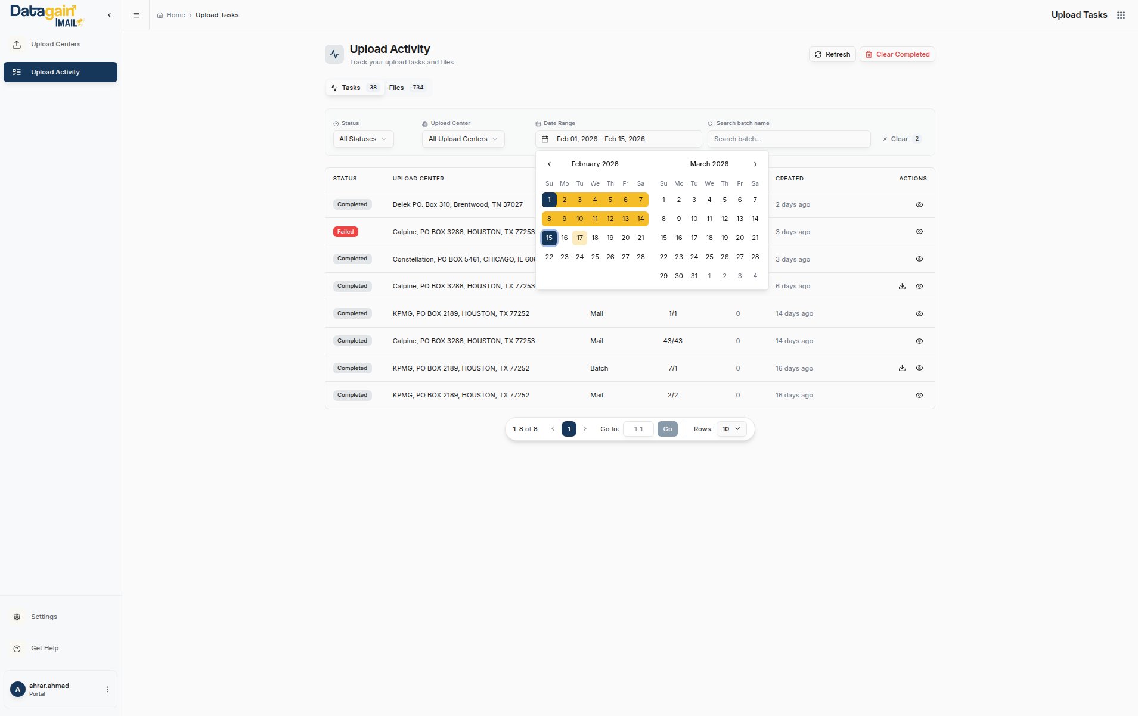Click the Home breadcrumb icon
Image resolution: width=1138 pixels, height=716 pixels.
coord(160,15)
